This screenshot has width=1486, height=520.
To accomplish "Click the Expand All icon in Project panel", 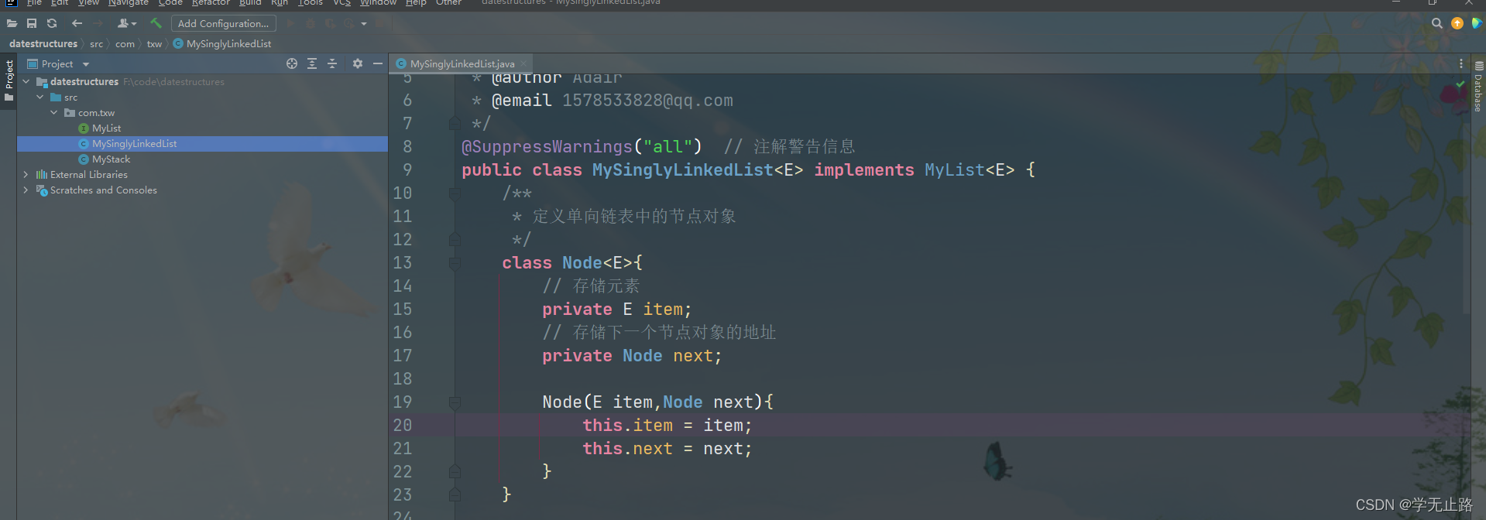I will point(312,63).
